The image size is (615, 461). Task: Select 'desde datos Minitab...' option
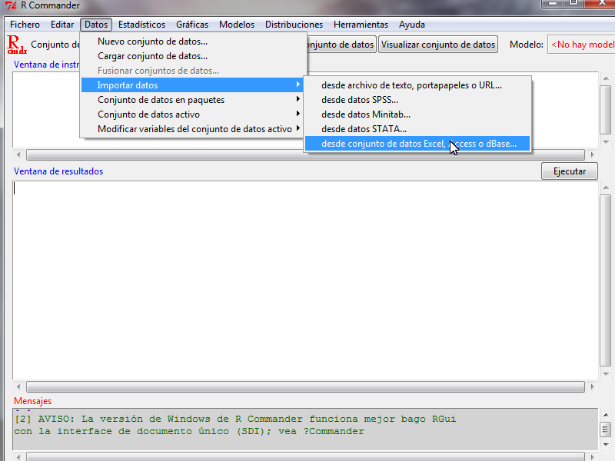point(365,114)
